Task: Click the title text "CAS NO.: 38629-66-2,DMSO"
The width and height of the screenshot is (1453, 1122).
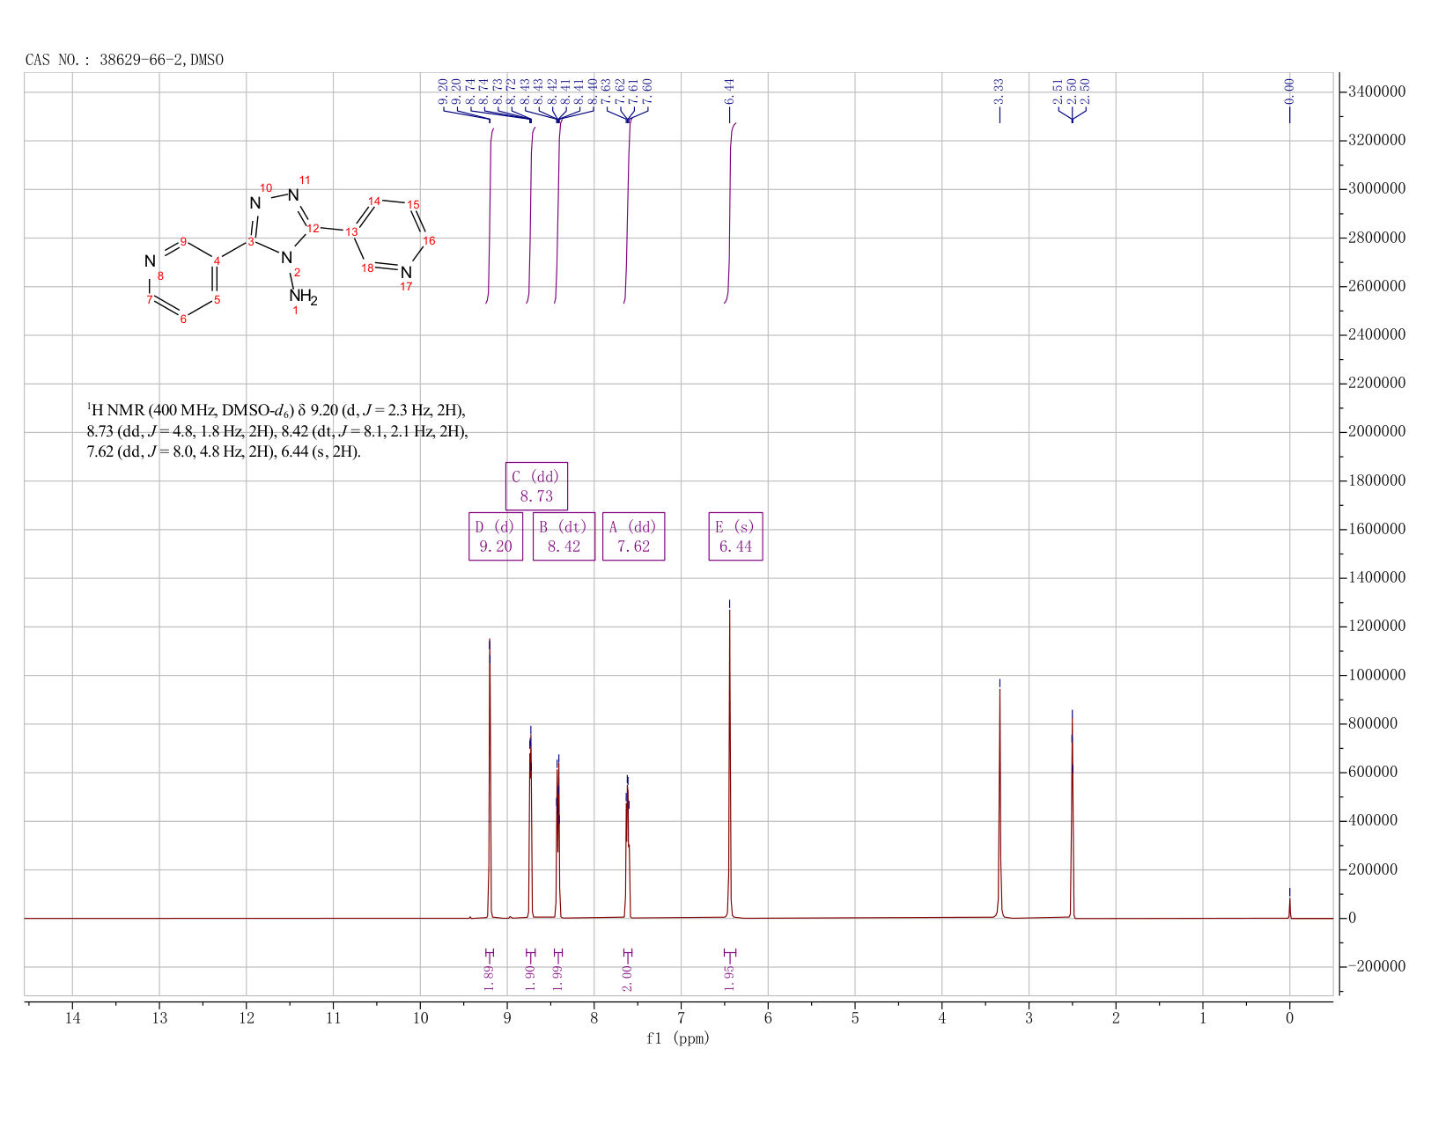Action: [124, 60]
